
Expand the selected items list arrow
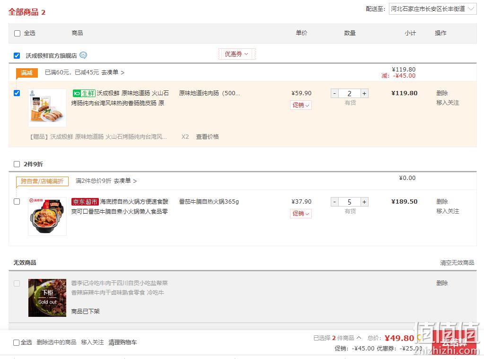pyautogui.click(x=359, y=338)
